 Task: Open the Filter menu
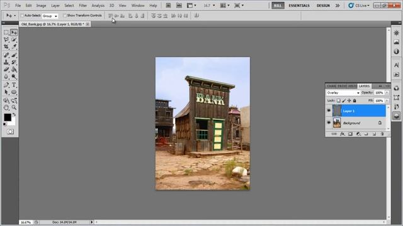[82, 6]
